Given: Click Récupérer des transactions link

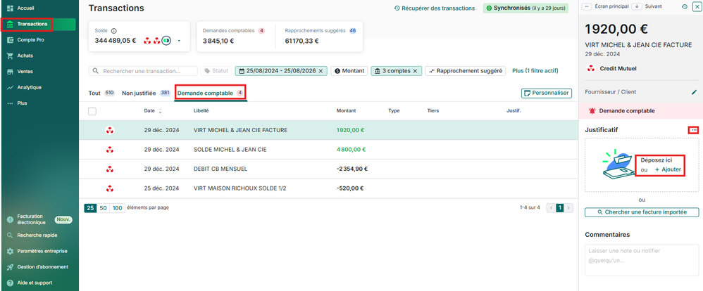Looking at the screenshot, I should (434, 8).
